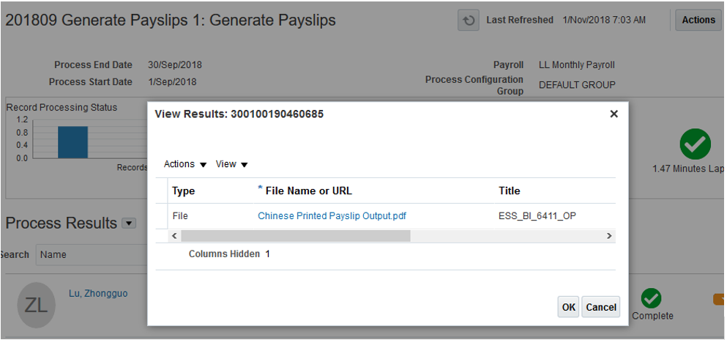The height and width of the screenshot is (340, 727).
Task: Click the blue bar in Record Processing Status chart
Action: pyautogui.click(x=72, y=141)
